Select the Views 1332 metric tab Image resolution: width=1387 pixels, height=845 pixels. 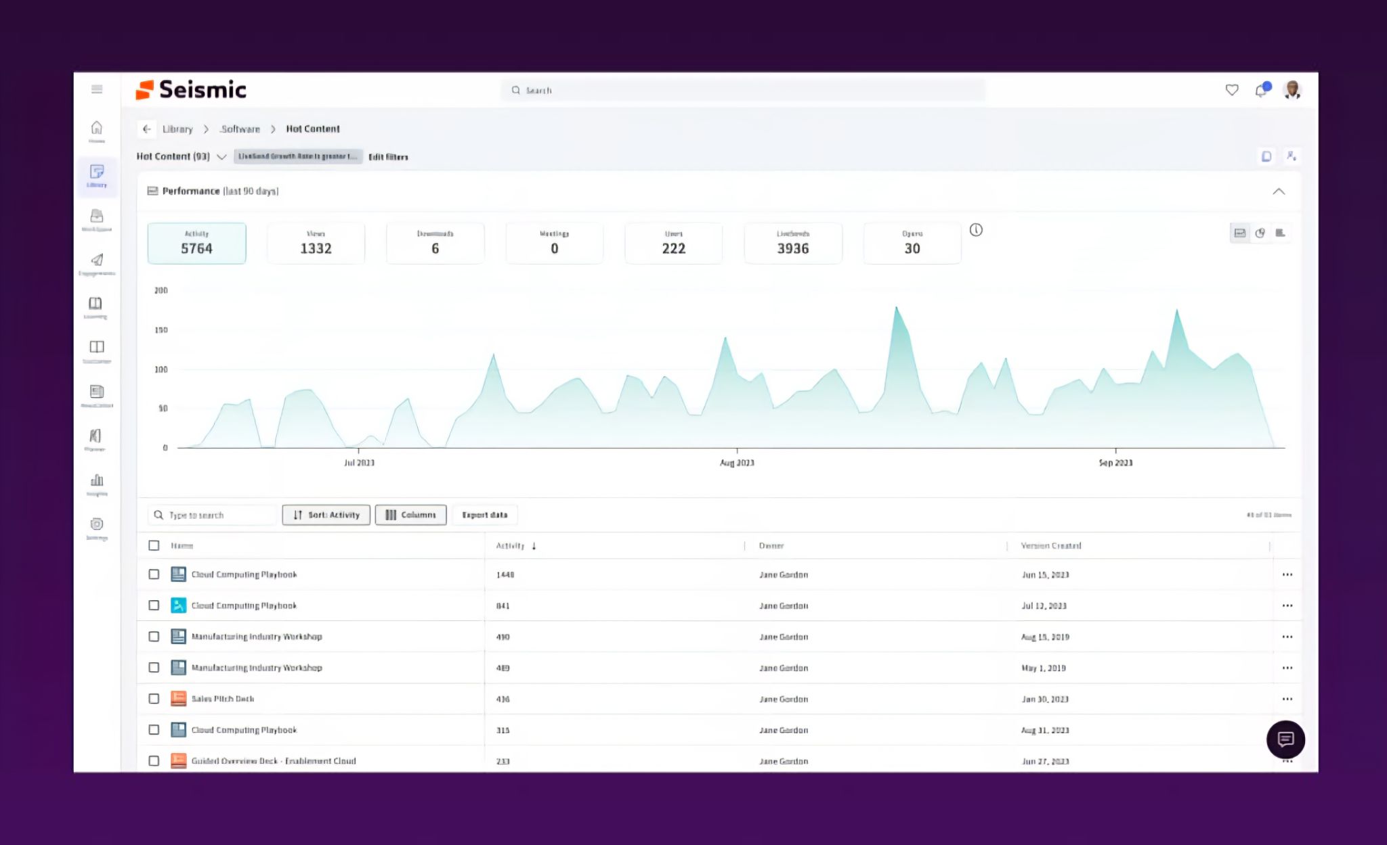316,243
